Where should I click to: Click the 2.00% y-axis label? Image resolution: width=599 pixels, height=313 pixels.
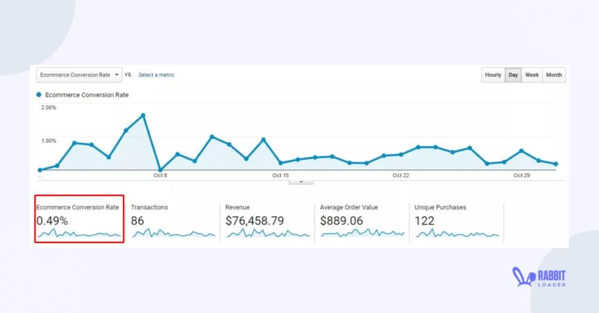[x=49, y=108]
